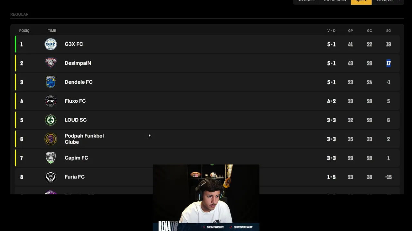Click the Furia FC team logo
Screen dimensions: 412x231
[51, 177]
